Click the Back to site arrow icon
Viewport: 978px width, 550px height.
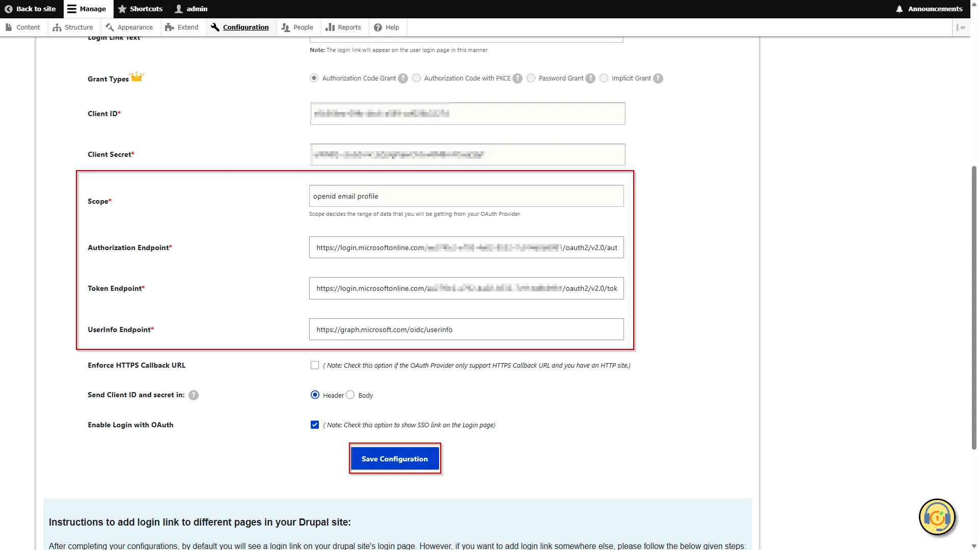8,9
